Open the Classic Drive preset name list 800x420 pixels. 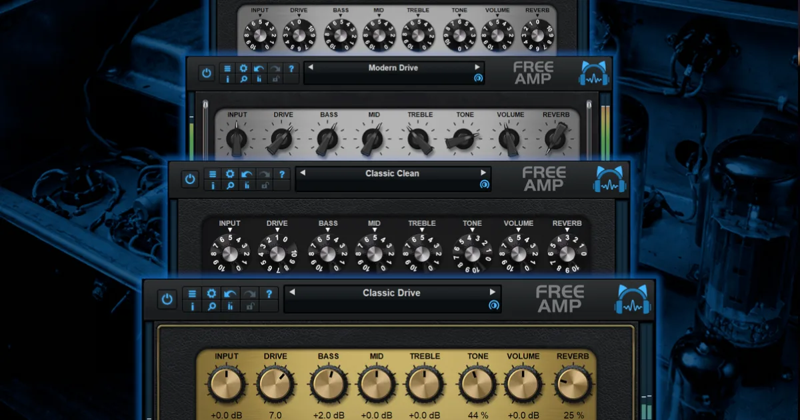(391, 293)
